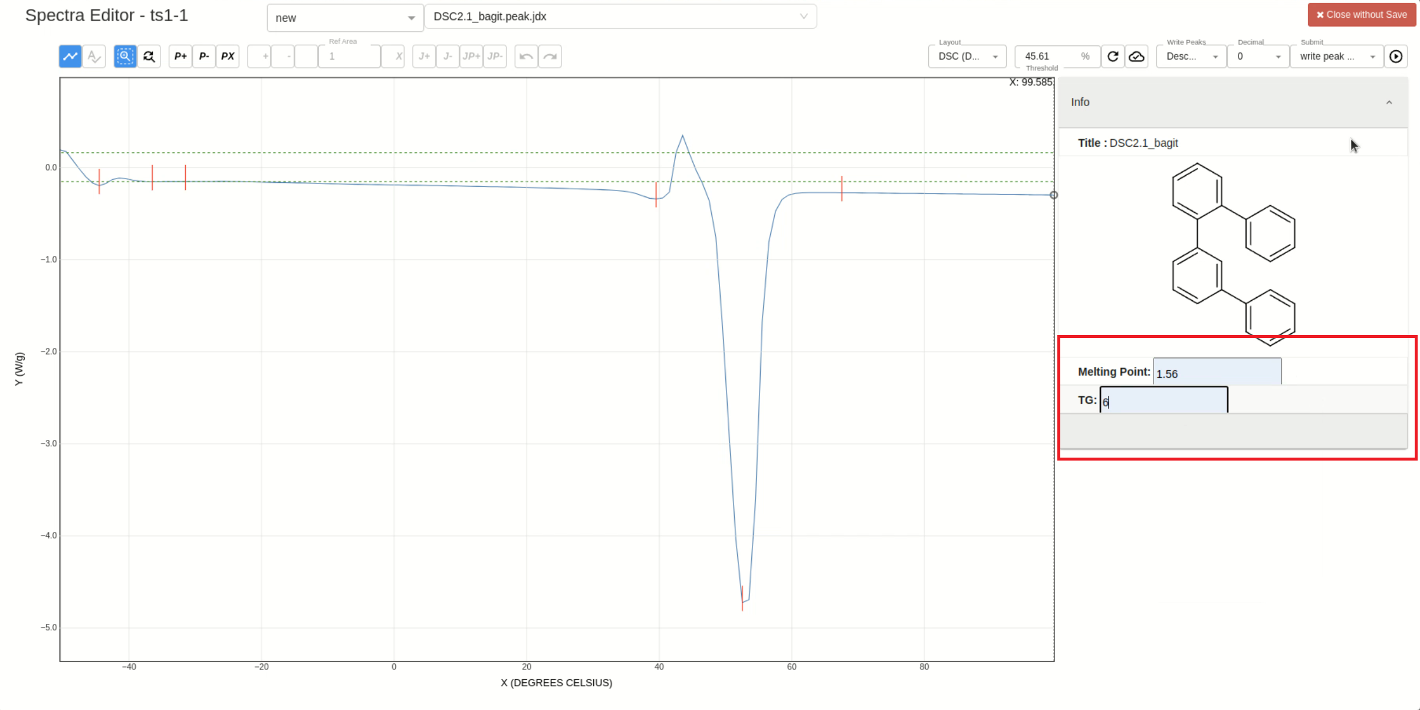This screenshot has width=1420, height=710.
Task: Click the PX clear peaks button
Action: coord(227,56)
